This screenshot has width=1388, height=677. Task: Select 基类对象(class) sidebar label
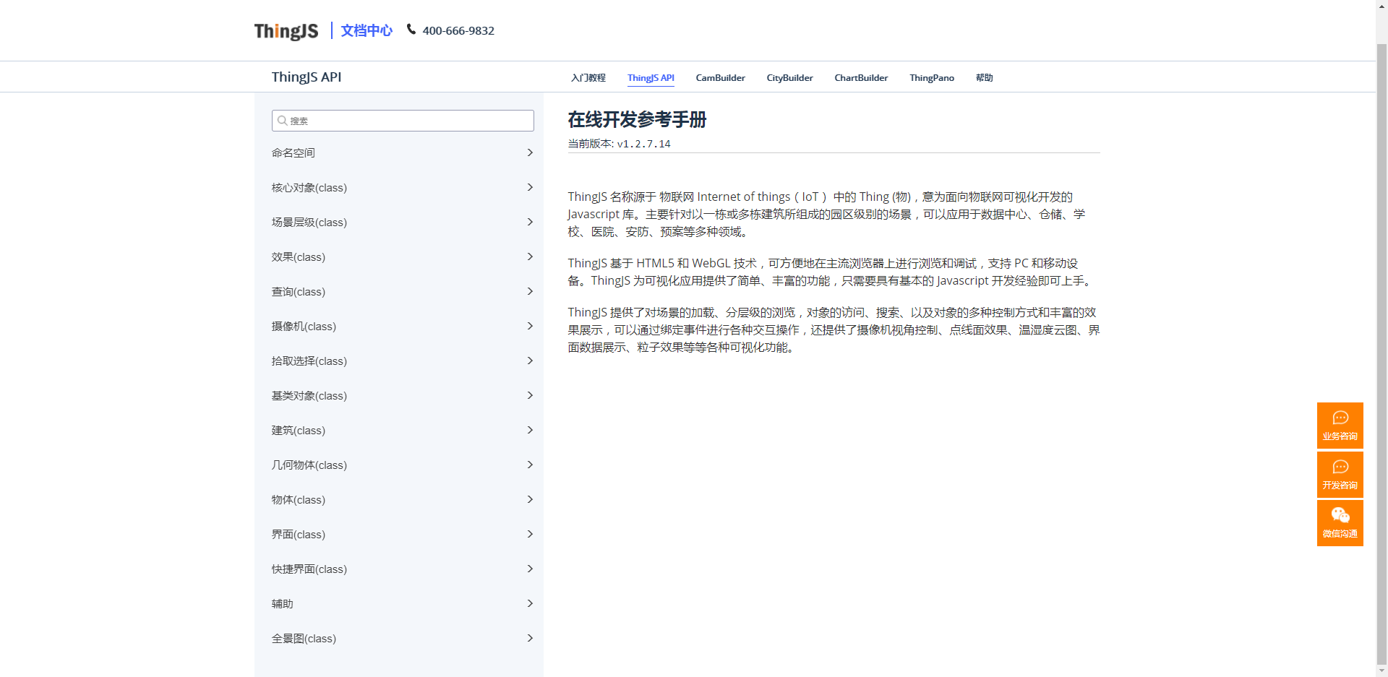pos(309,395)
